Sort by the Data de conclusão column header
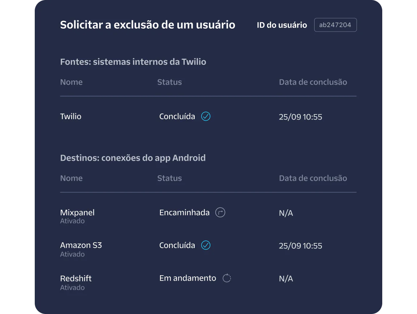Screen dimensions: 417x314 point(313,82)
